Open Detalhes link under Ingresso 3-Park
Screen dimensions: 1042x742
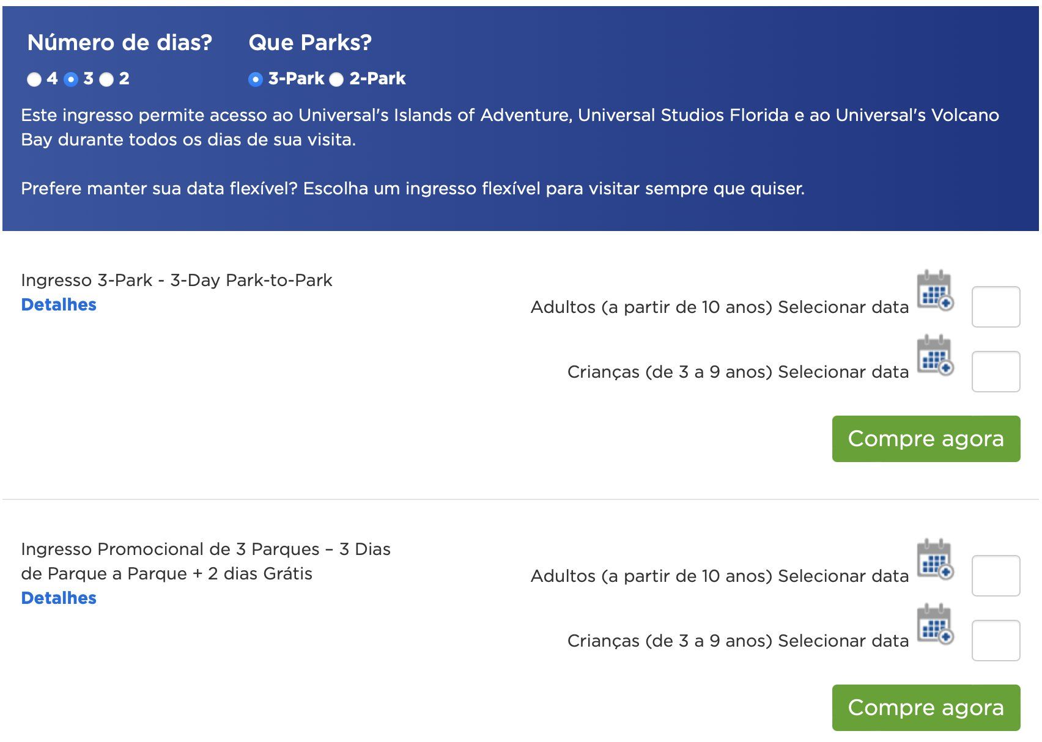point(59,304)
